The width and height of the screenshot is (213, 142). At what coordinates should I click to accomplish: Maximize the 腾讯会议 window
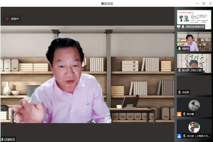pyautogui.click(x=203, y=3)
